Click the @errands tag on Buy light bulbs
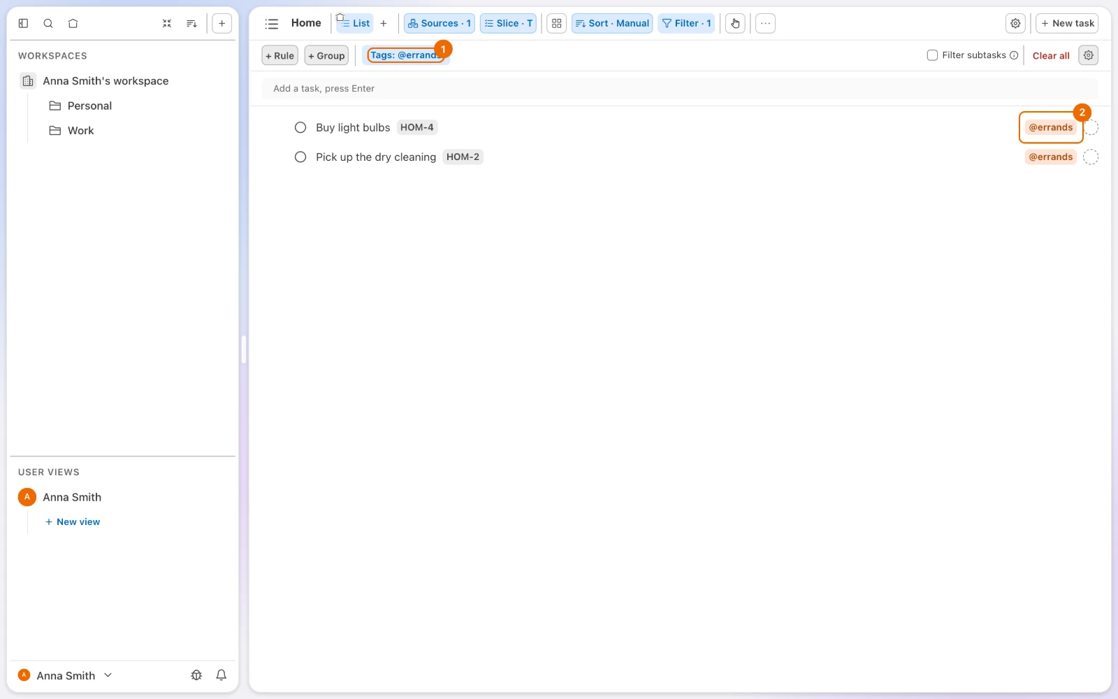The height and width of the screenshot is (699, 1118). point(1050,127)
